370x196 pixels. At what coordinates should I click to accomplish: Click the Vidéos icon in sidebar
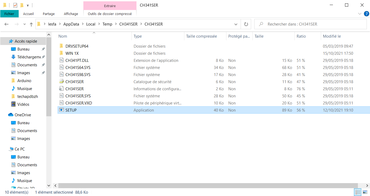point(13,104)
